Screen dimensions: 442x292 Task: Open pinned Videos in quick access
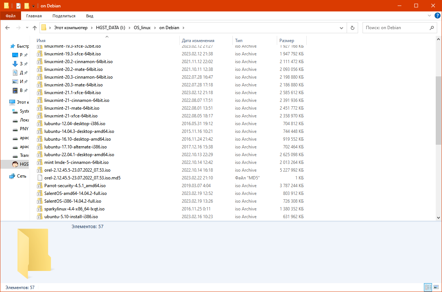pyautogui.click(x=20, y=90)
